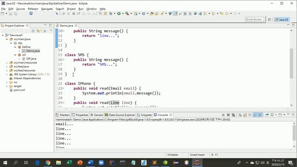
Task: Click the Last Edit Location icon
Action: [x=222, y=13]
